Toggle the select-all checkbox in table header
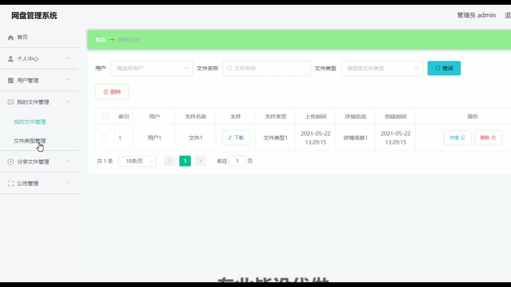Screen dimensions: 511x287 click(x=105, y=117)
